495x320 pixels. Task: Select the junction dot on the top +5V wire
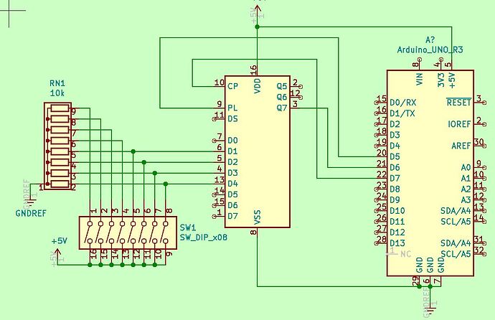point(258,27)
